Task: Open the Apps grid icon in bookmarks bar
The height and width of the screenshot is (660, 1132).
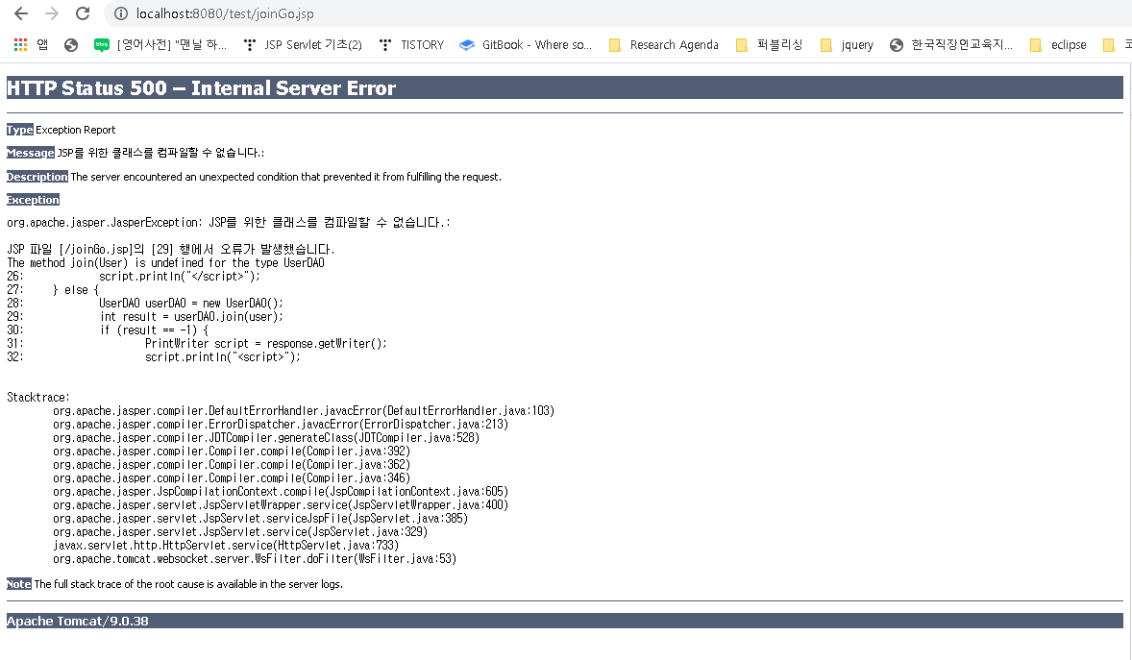Action: 20,45
